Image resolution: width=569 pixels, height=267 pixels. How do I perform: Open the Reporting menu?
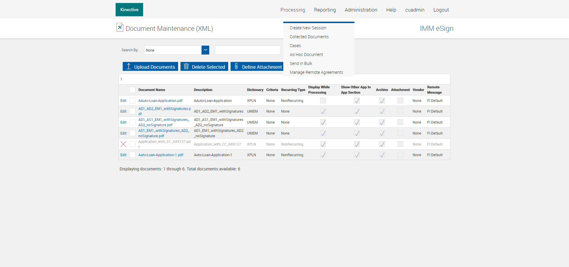(x=325, y=10)
